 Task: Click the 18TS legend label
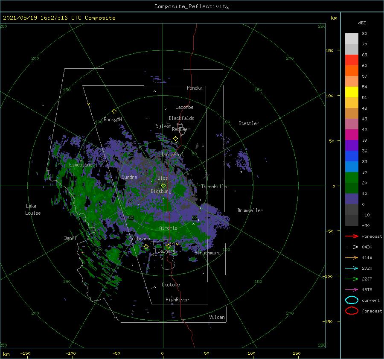pos(367,290)
